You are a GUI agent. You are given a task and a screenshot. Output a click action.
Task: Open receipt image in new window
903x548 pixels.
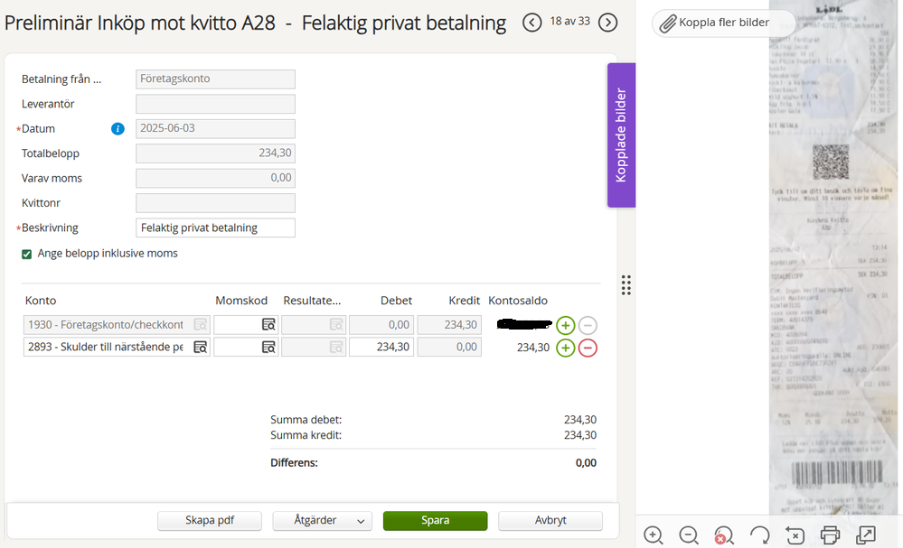[866, 535]
